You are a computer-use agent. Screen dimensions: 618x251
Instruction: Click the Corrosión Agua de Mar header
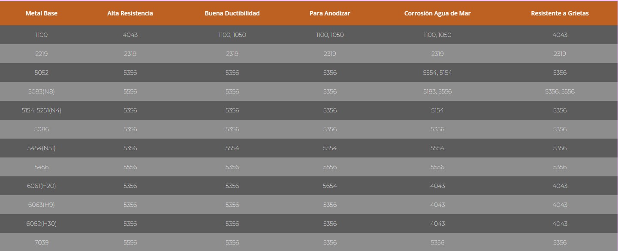pos(437,13)
